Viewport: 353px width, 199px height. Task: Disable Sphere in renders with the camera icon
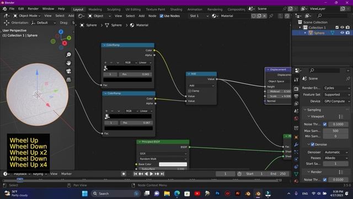(x=347, y=33)
